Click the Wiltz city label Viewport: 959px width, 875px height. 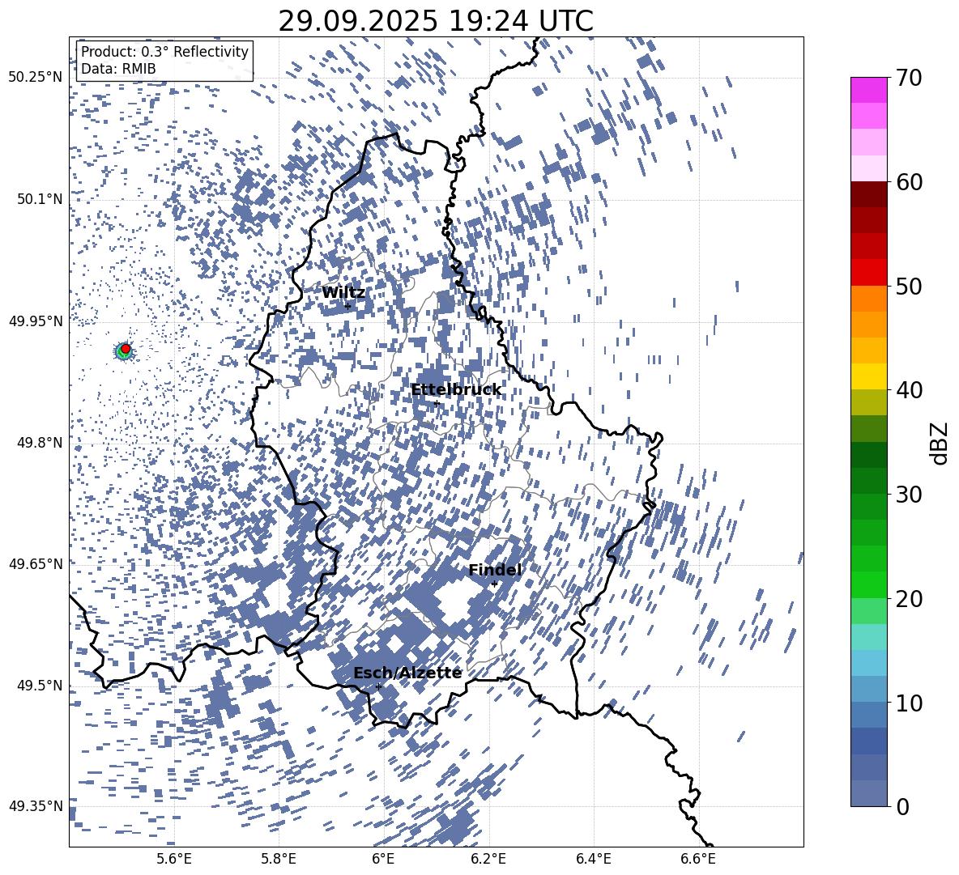(343, 293)
